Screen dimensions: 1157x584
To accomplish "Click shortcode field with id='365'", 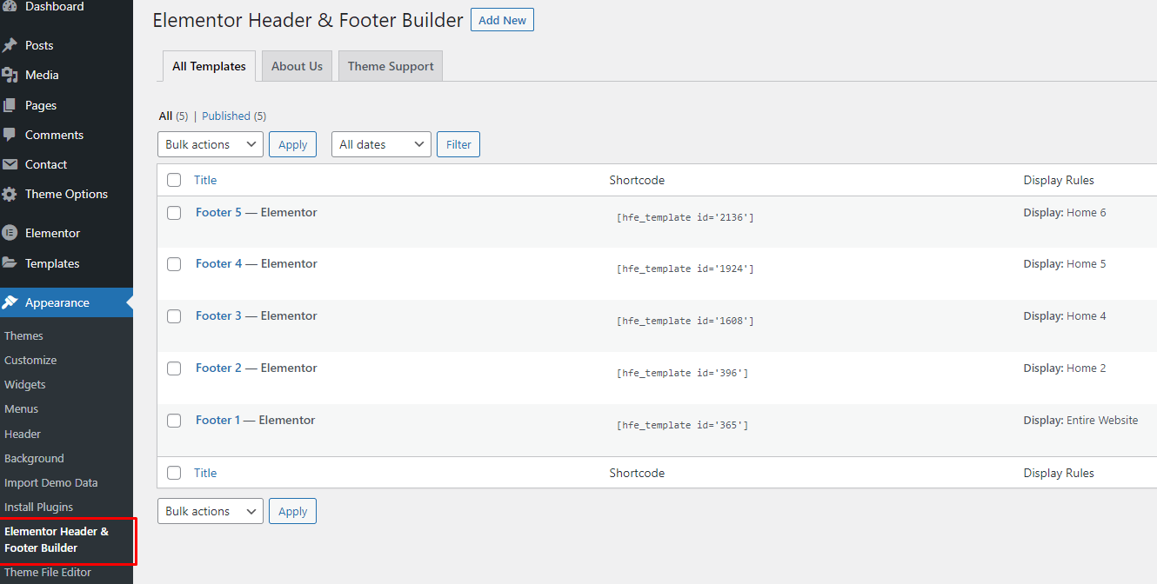I will point(683,426).
